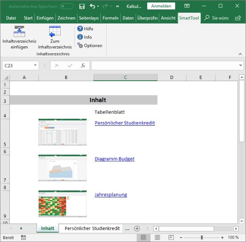Open the Seitenlayout ribbon tab
Image resolution: width=246 pixels, height=242 pixels.
[x=89, y=18]
